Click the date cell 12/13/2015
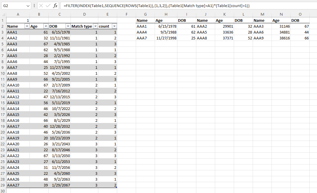Image resolution: width=317 pixels, height=193 pixels. [x=60, y=97]
